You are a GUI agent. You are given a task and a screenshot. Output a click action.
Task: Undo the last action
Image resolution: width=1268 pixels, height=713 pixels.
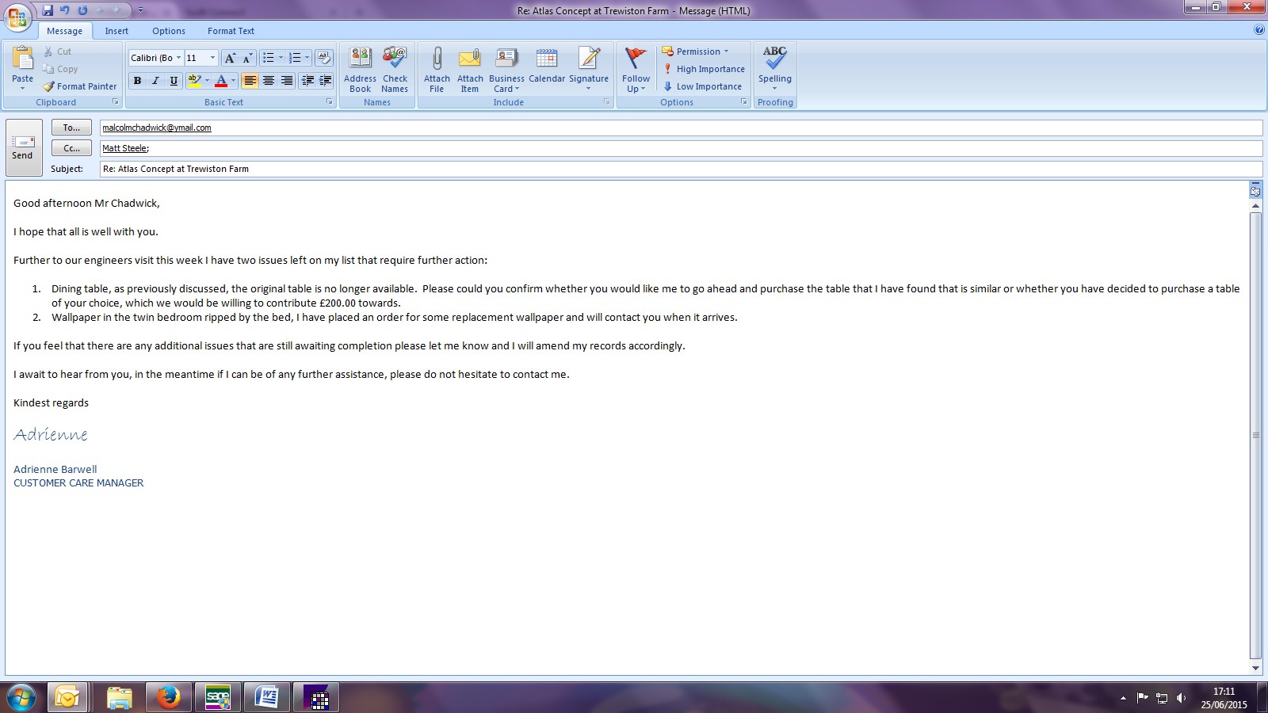point(65,10)
